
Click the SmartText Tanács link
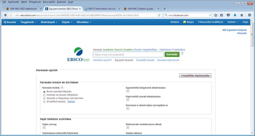[71, 101]
